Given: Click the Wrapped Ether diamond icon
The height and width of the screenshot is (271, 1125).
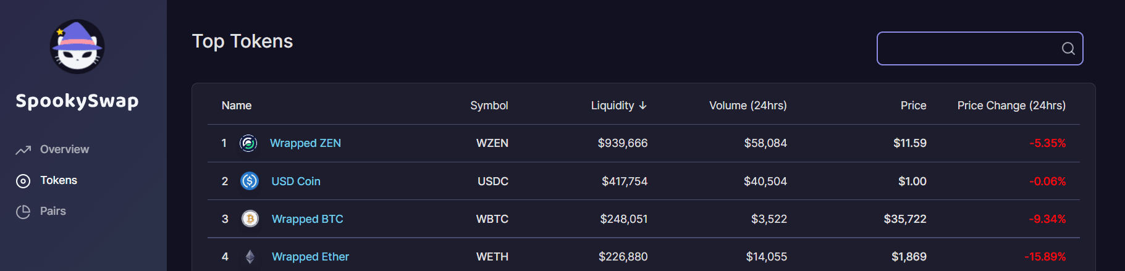Looking at the screenshot, I should (x=250, y=257).
